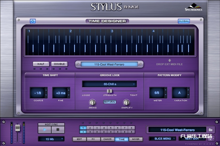Decrease Coarse time shift with down arrow

46,95
